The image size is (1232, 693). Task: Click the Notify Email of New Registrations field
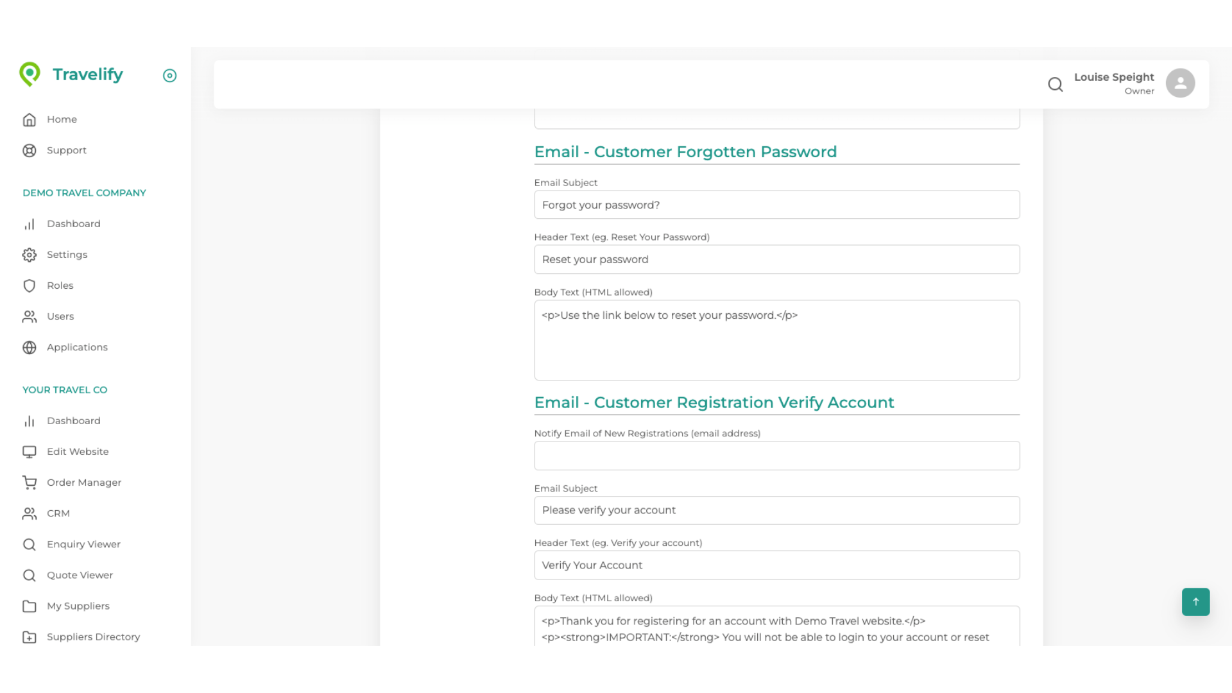776,456
